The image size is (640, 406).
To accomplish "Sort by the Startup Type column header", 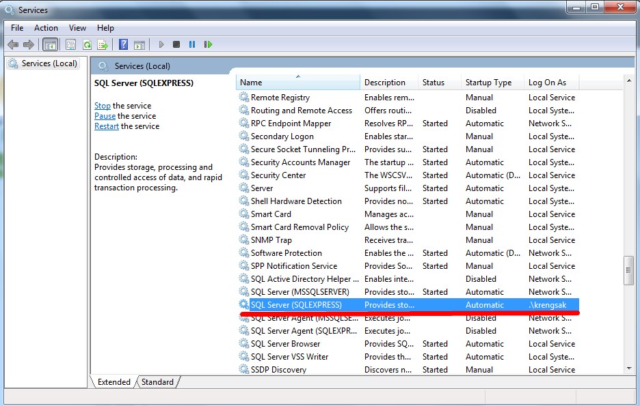I will coord(493,83).
